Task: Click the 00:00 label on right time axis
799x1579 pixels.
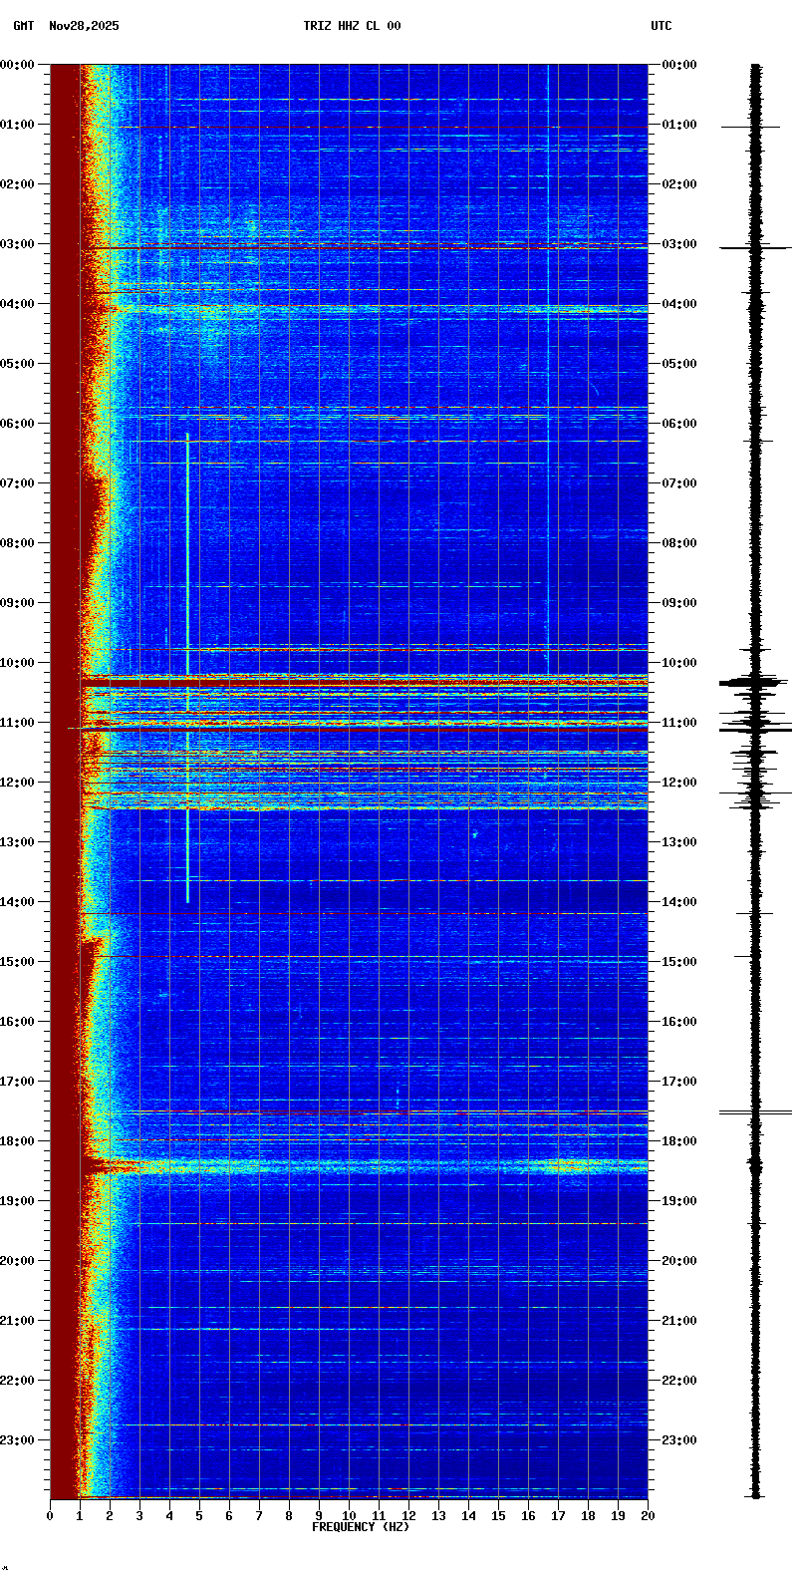Action: pos(679,65)
